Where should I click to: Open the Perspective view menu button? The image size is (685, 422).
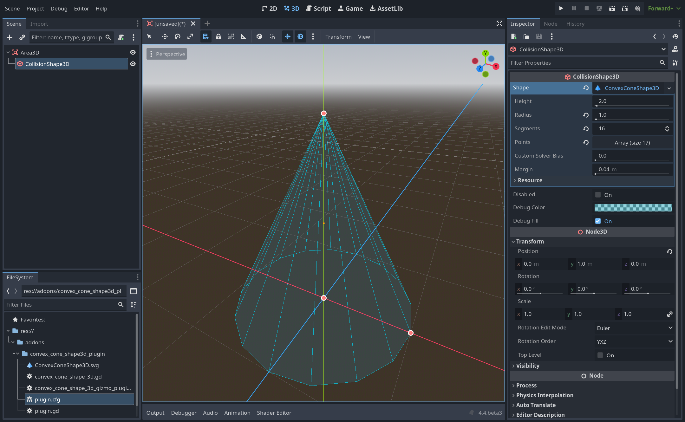(167, 54)
